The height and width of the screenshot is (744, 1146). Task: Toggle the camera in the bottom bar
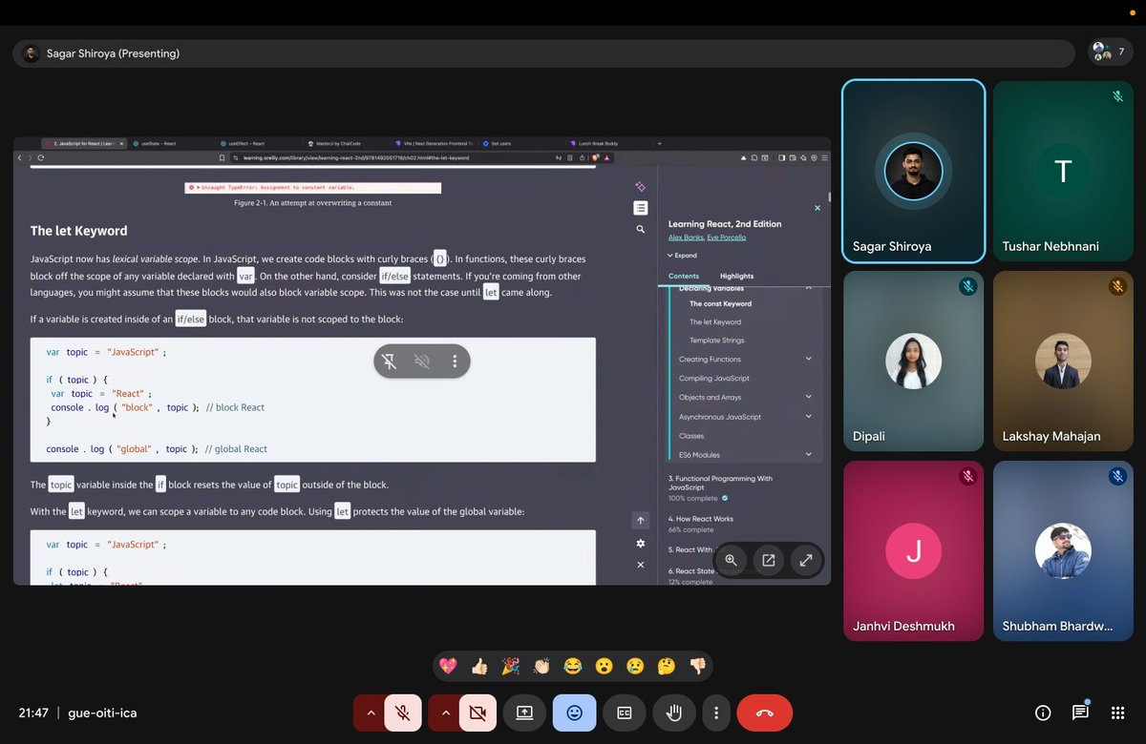[478, 713]
